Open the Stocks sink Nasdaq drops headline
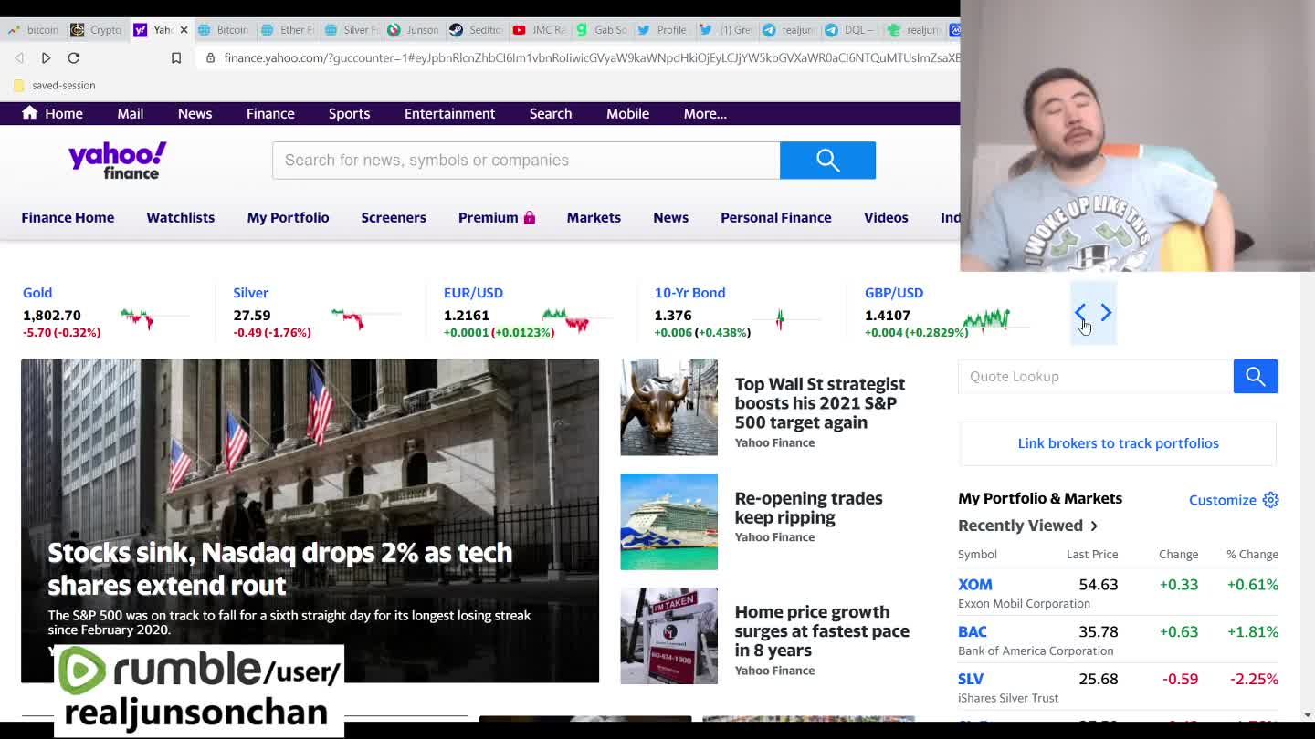1315x739 pixels. 279,568
